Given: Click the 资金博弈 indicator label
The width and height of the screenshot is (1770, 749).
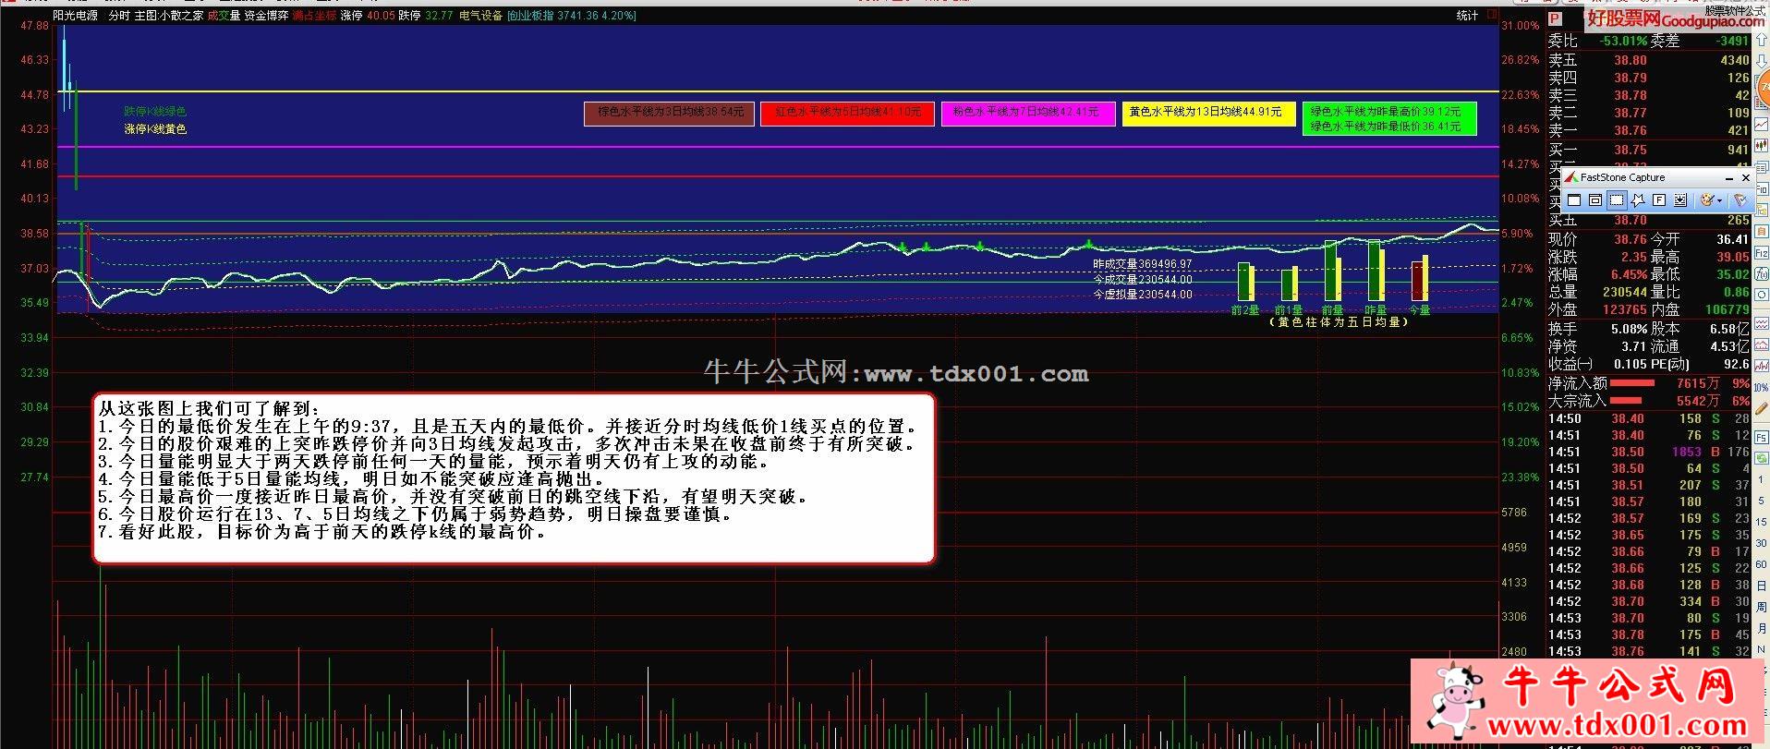Looking at the screenshot, I should pyautogui.click(x=266, y=16).
